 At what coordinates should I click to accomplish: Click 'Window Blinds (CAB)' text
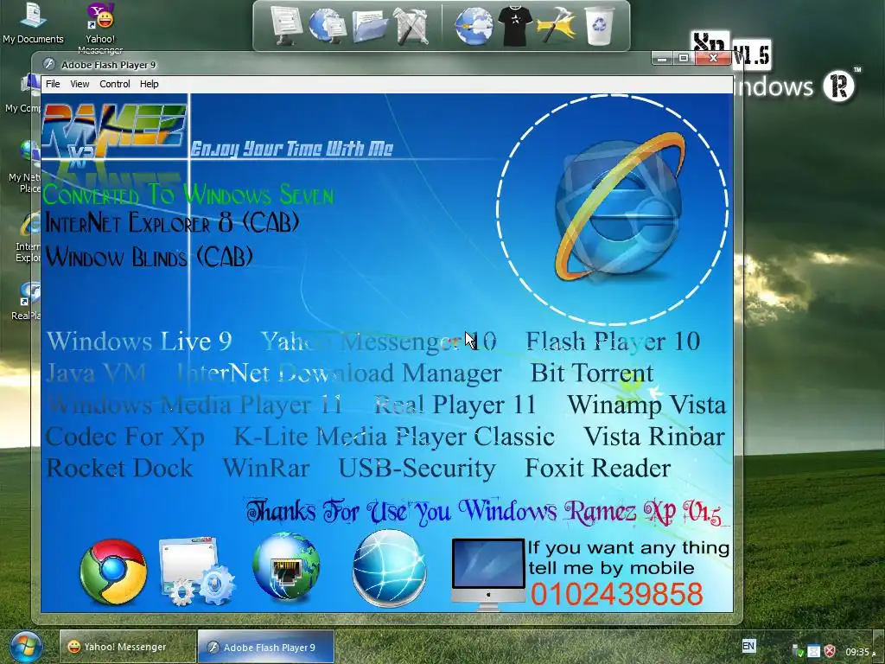149,257
